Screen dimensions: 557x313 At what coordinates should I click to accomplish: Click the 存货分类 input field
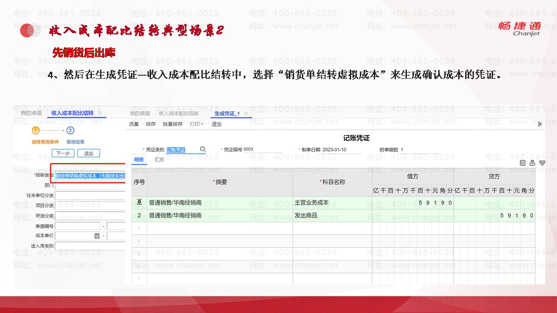click(90, 216)
